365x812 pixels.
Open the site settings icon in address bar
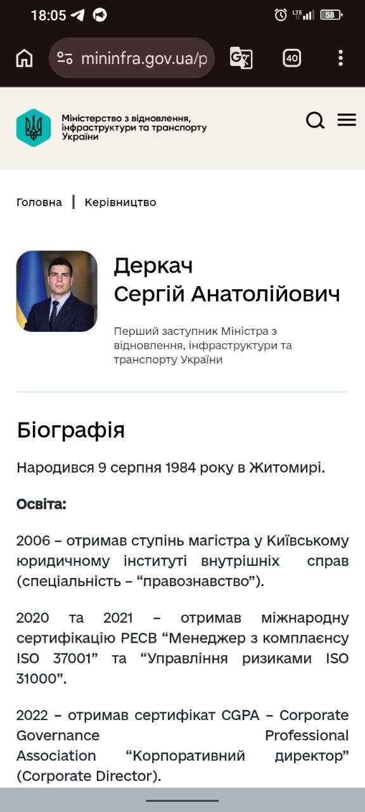[65, 58]
